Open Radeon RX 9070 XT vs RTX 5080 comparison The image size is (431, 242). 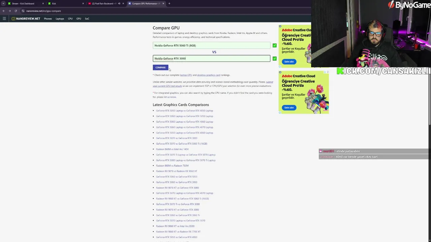[177, 188]
